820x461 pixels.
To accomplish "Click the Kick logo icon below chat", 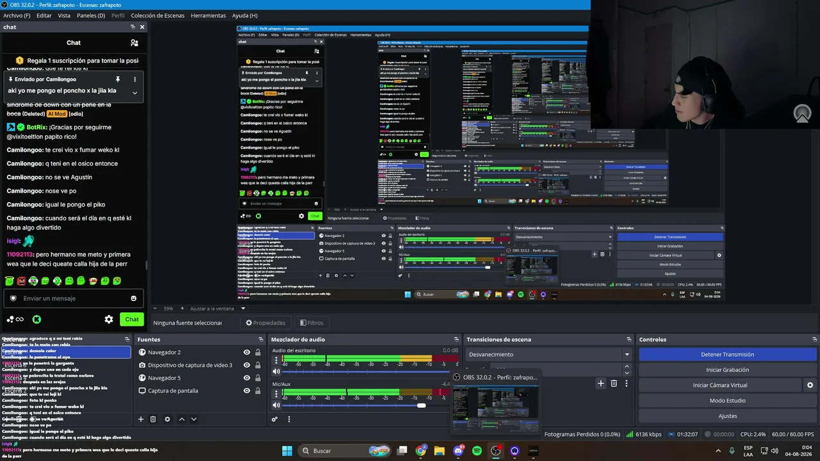I will pyautogui.click(x=37, y=319).
